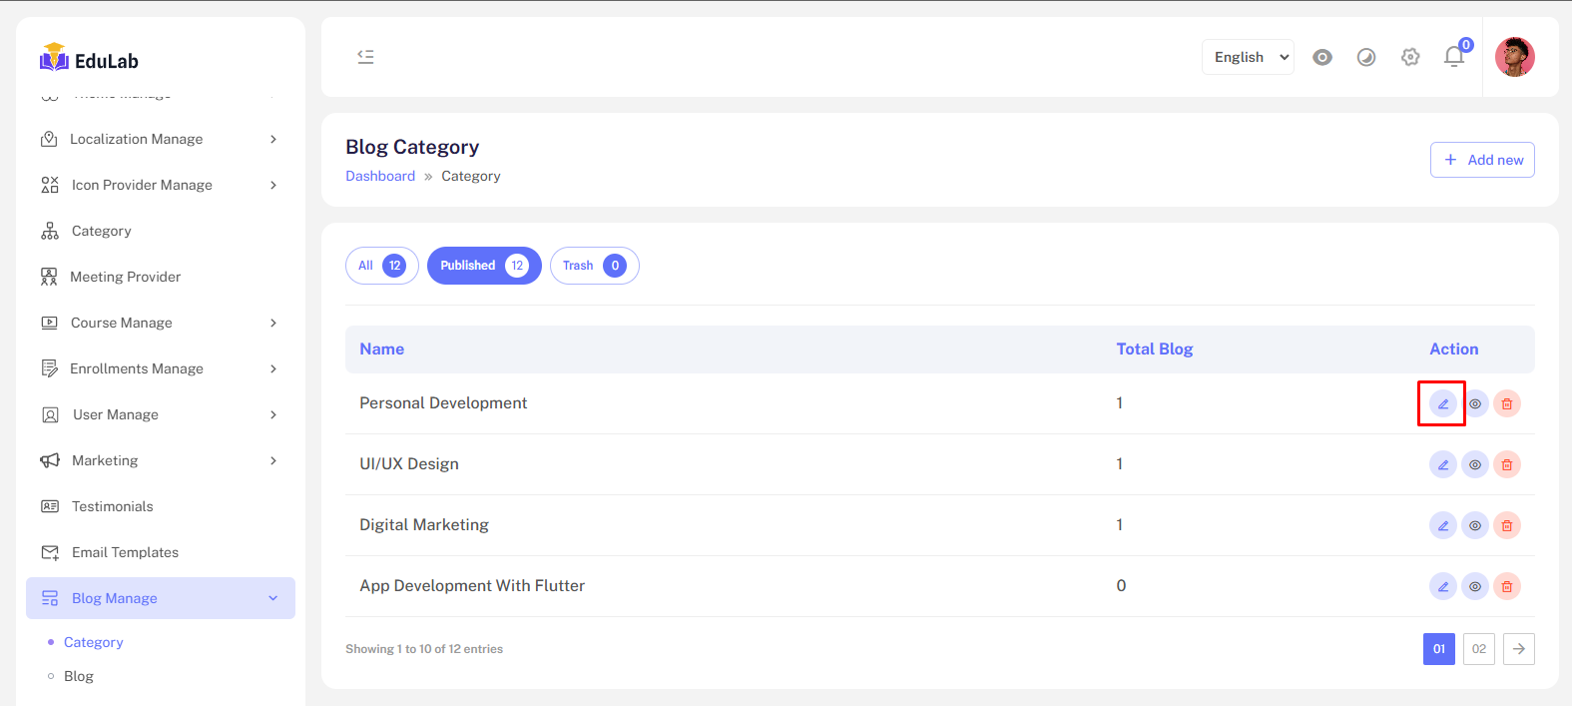1572x706 pixels.
Task: Click edit icon for Personal Development row
Action: [1442, 403]
